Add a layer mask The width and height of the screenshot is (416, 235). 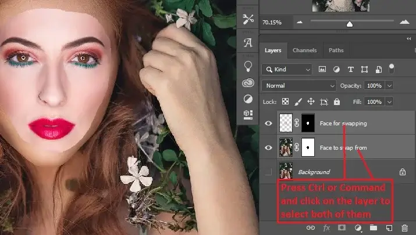tap(342, 227)
